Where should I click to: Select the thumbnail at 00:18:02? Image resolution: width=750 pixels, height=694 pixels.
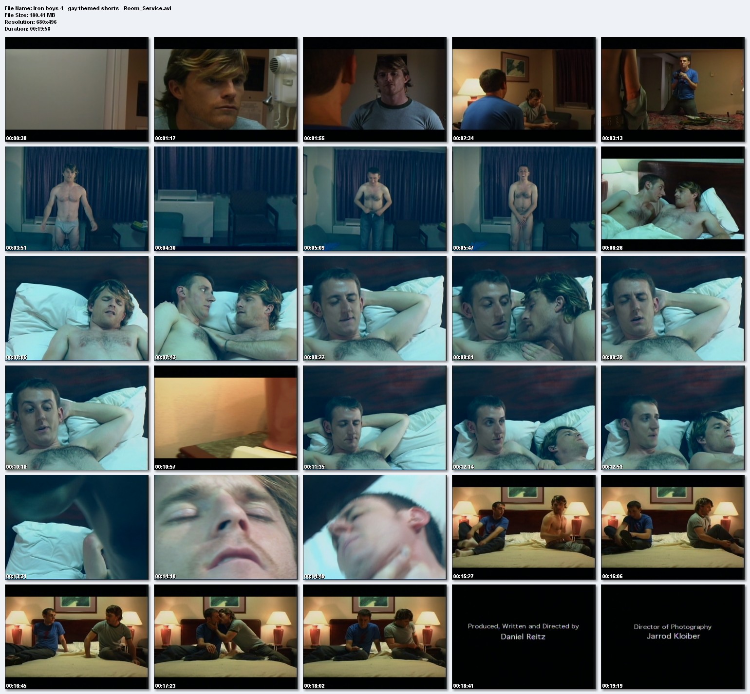pyautogui.click(x=375, y=637)
